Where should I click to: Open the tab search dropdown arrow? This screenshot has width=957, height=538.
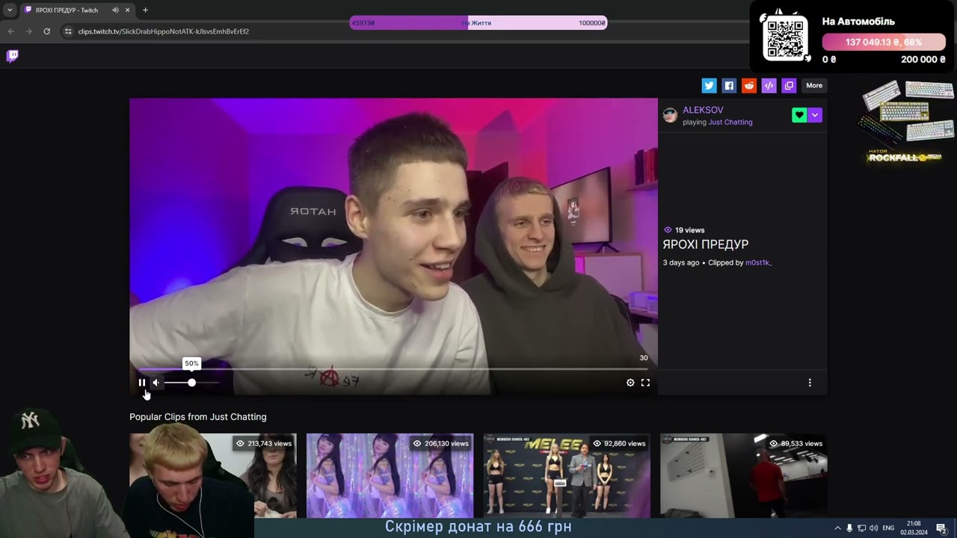tap(10, 10)
